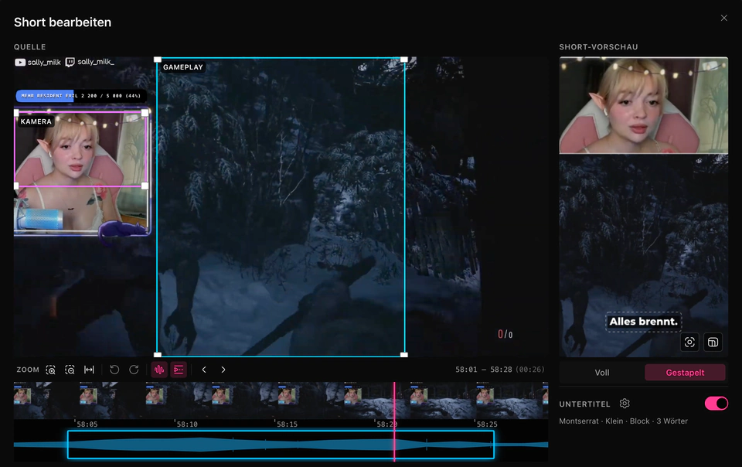Grab bottom-right handle of GAMEPLAY box
742x467 pixels.
404,355
